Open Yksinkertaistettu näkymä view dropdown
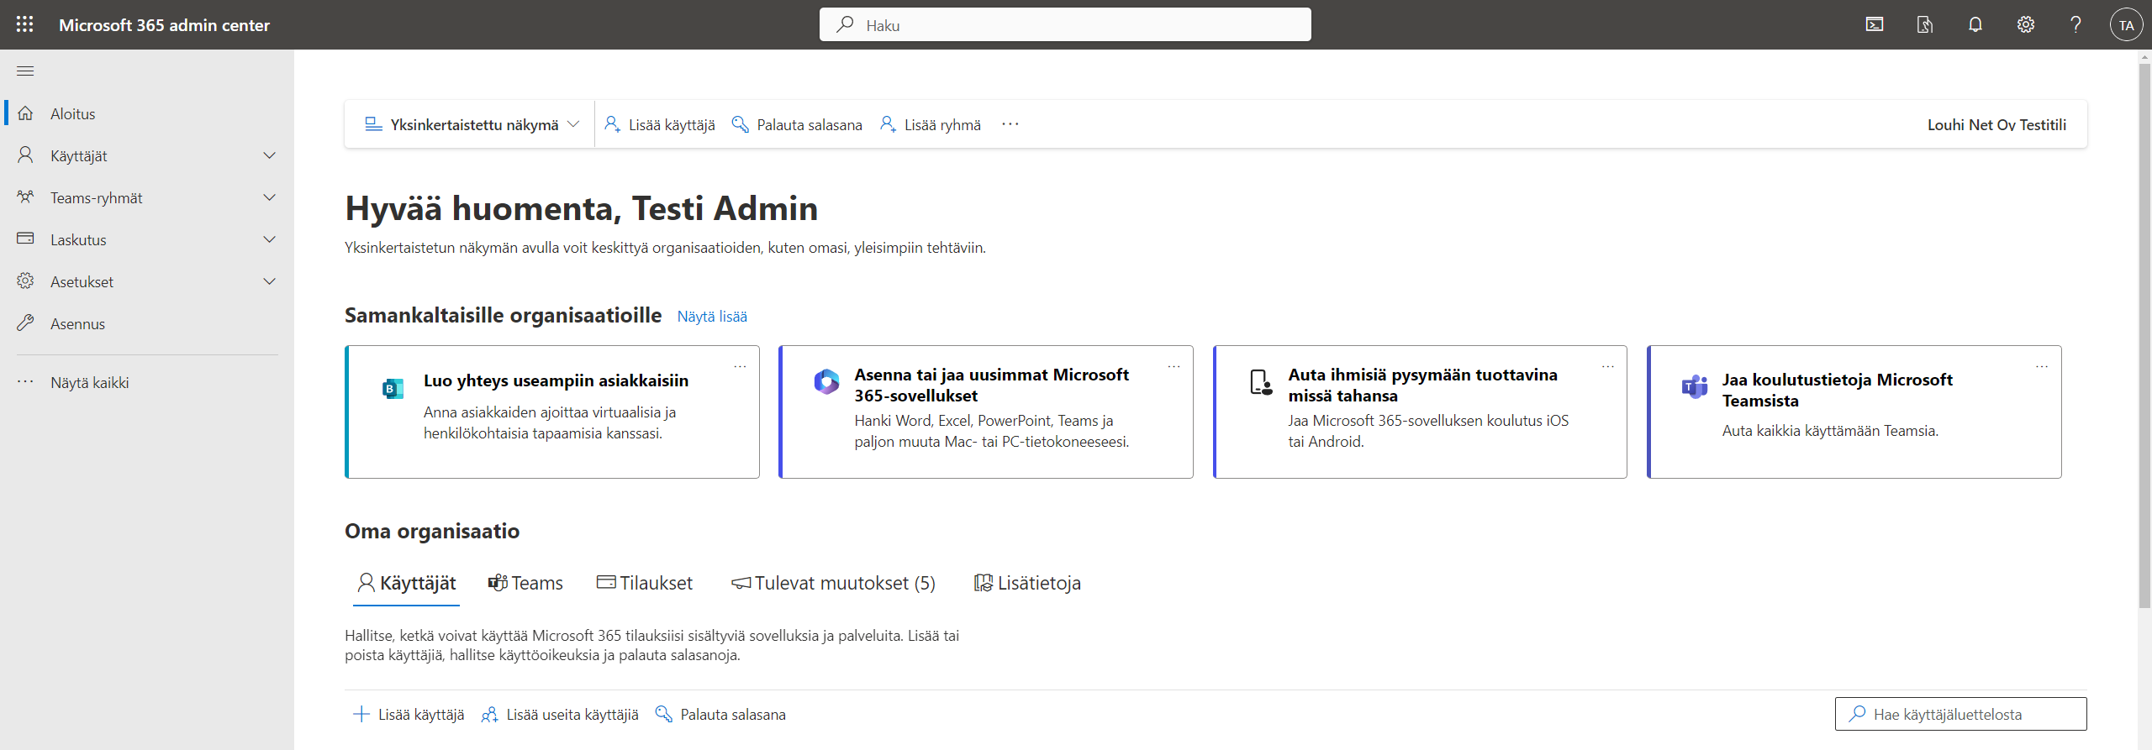Image resolution: width=2152 pixels, height=750 pixels. pos(472,124)
